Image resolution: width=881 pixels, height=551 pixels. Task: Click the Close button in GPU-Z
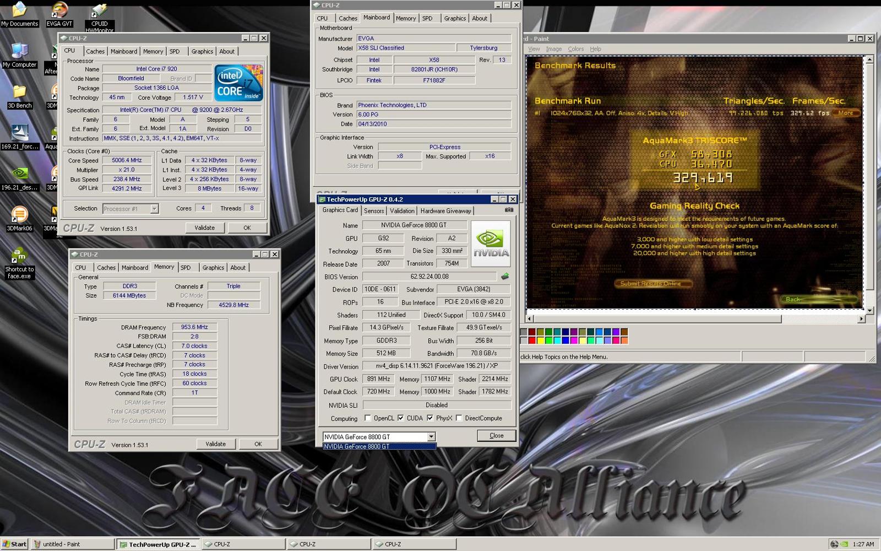[496, 435]
